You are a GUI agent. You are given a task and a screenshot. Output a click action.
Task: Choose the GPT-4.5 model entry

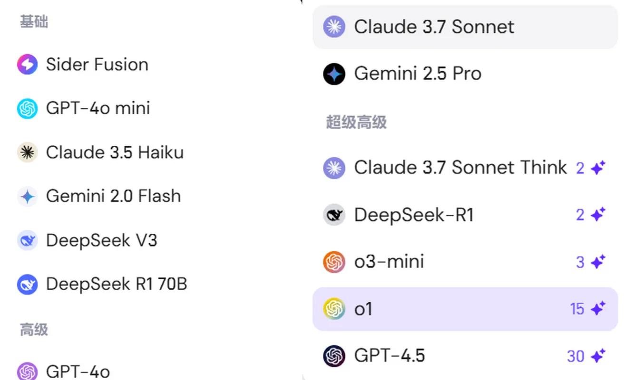click(389, 356)
